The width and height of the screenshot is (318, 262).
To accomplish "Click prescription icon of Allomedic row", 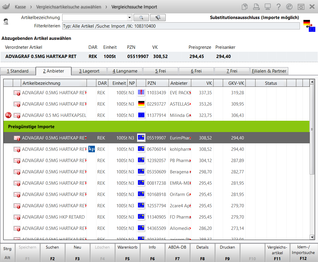I will tap(17, 228).
